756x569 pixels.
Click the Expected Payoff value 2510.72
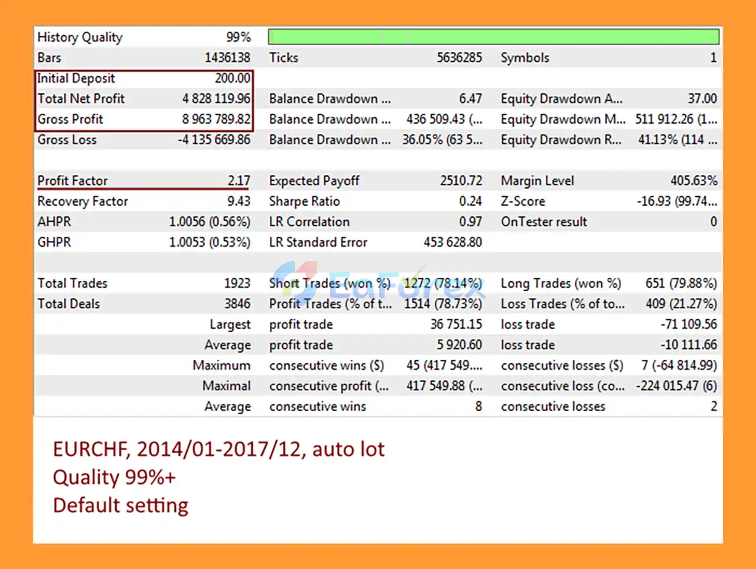[461, 181]
